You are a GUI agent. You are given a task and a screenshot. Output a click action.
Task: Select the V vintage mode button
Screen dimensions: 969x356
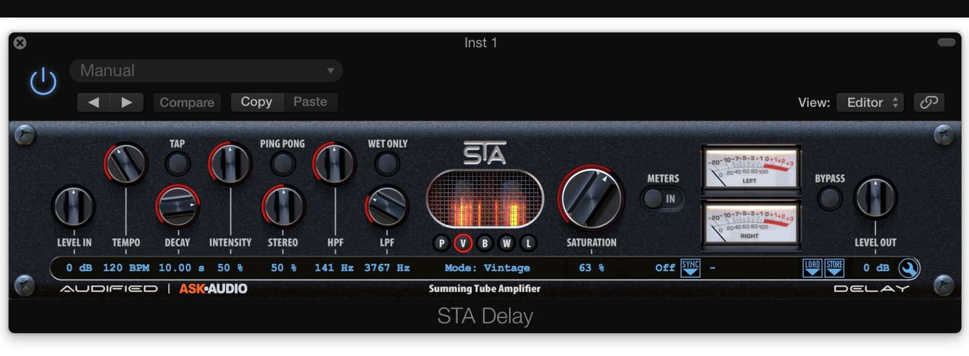[463, 244]
